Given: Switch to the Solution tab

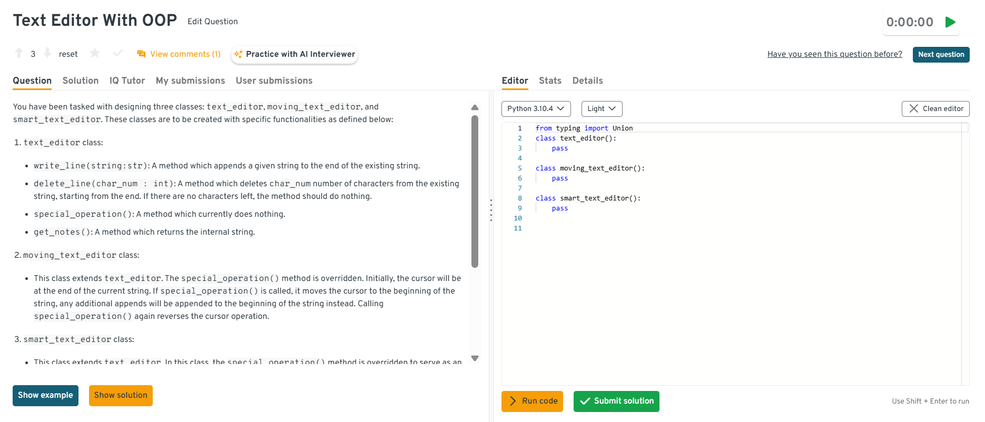Looking at the screenshot, I should tap(81, 81).
